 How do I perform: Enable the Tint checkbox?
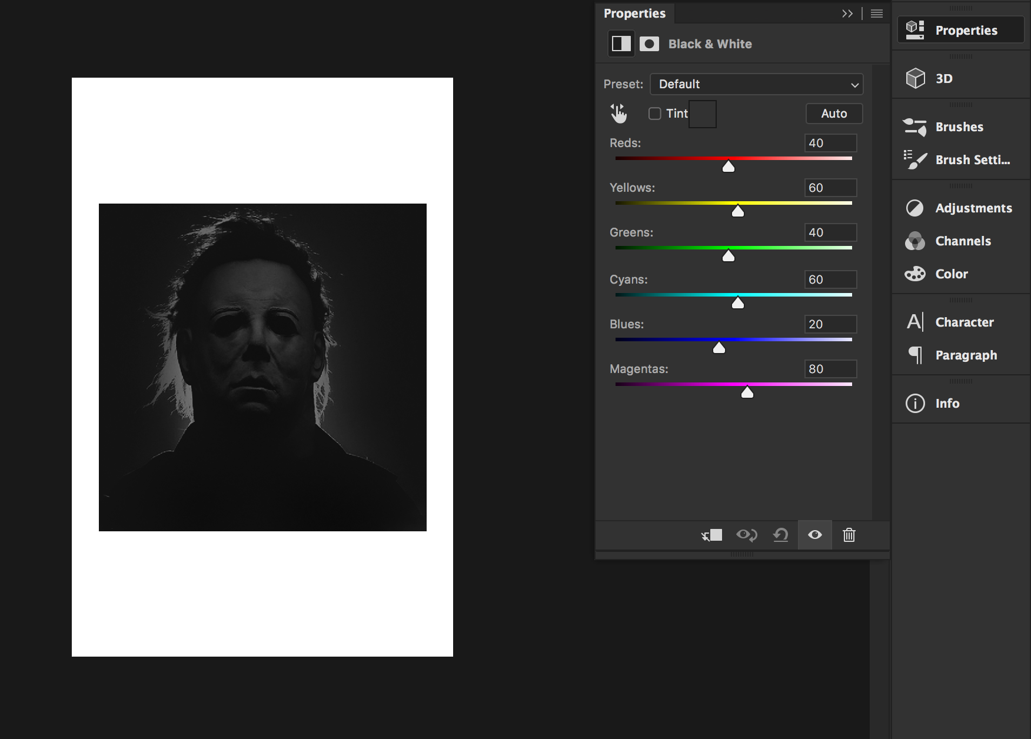[x=655, y=114]
